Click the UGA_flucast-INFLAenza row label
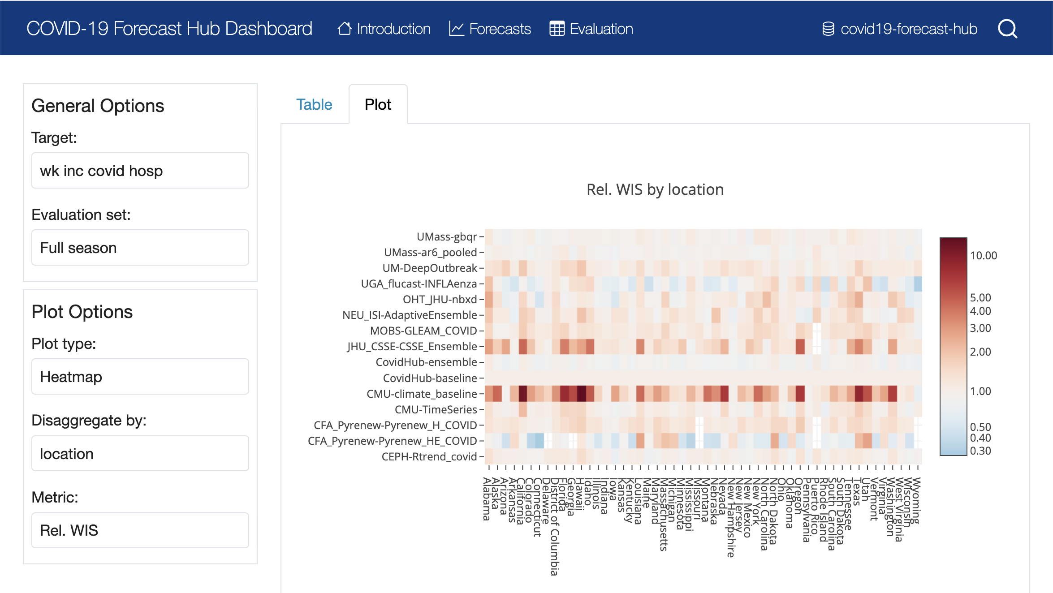1053x593 pixels. click(x=419, y=284)
